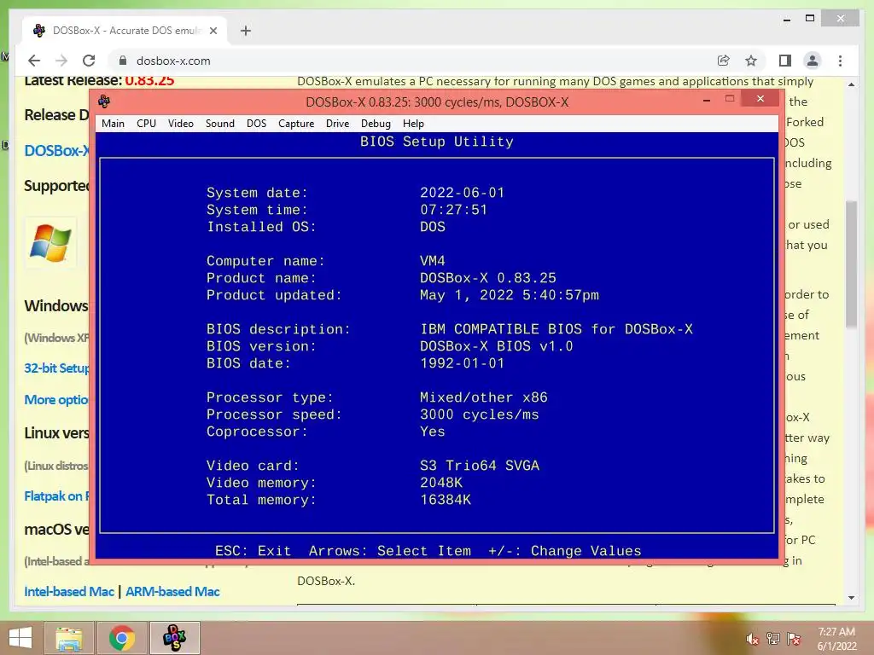
Task: Click the DOSBox-X taskbar icon
Action: (174, 638)
